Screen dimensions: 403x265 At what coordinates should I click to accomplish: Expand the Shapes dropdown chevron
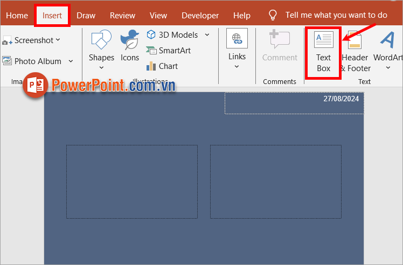[101, 67]
